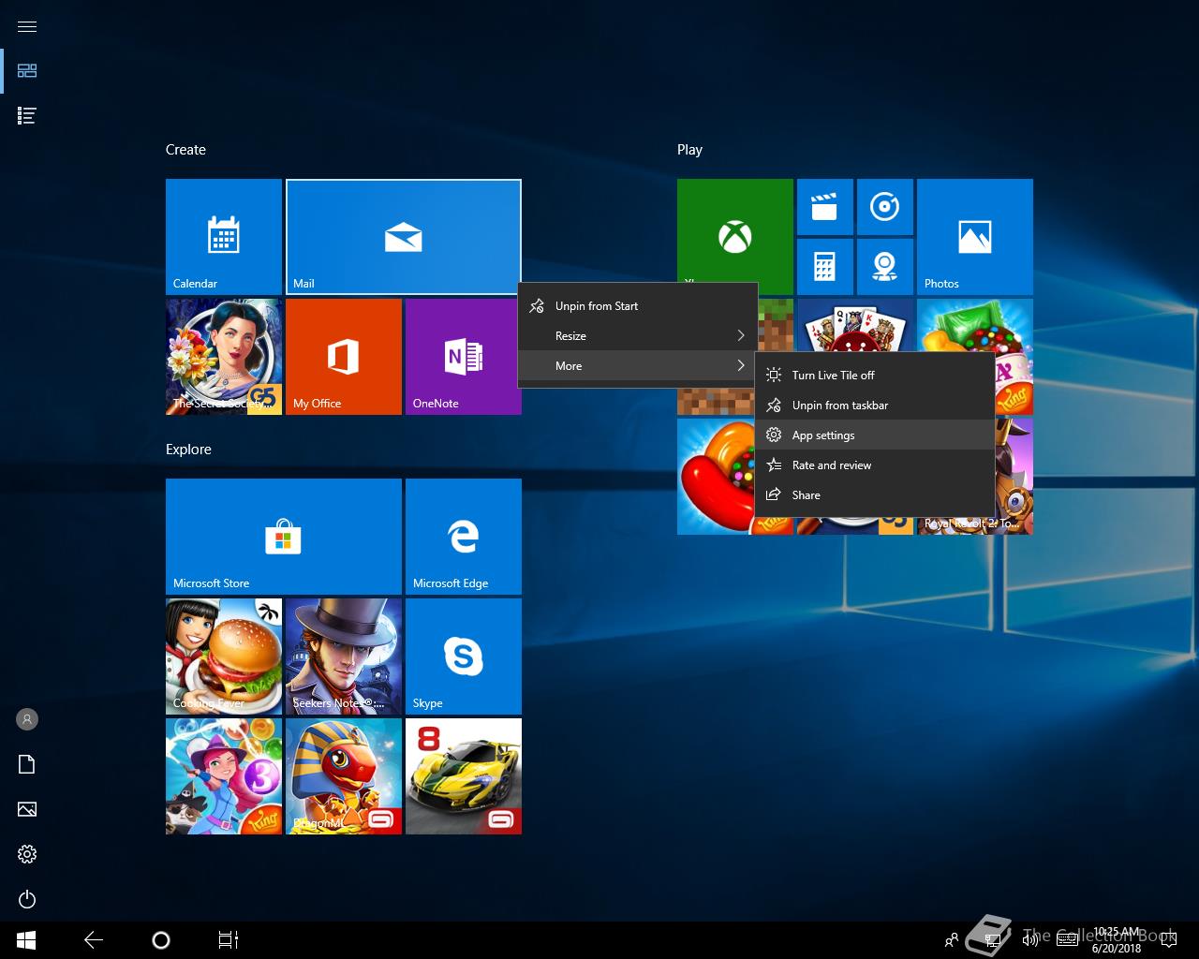Image resolution: width=1199 pixels, height=959 pixels.
Task: Select Unpin from taskbar
Action: (875, 406)
